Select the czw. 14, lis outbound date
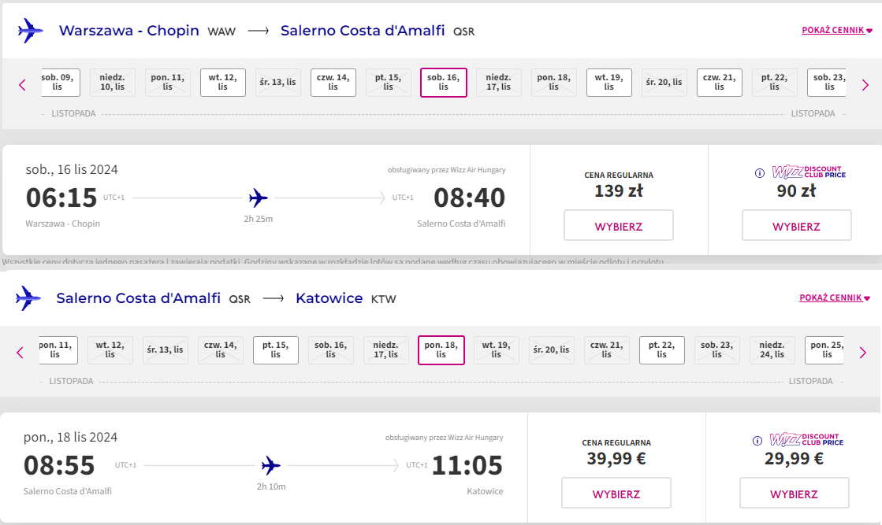This screenshot has width=882, height=525. [x=333, y=83]
